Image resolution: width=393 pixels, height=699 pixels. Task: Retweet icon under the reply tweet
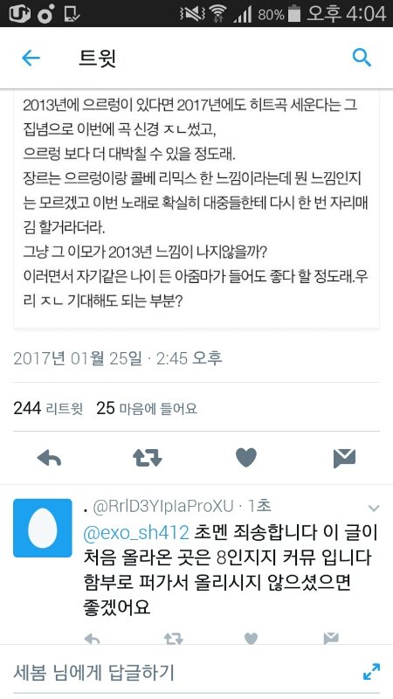click(x=173, y=640)
